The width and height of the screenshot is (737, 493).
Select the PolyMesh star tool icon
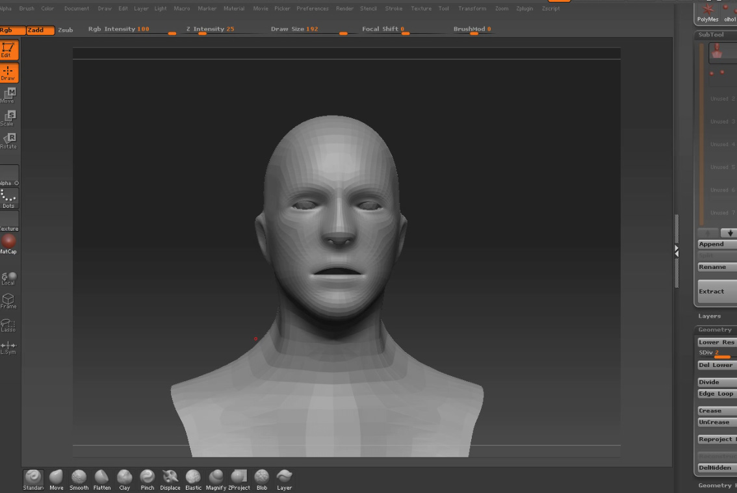pyautogui.click(x=708, y=12)
